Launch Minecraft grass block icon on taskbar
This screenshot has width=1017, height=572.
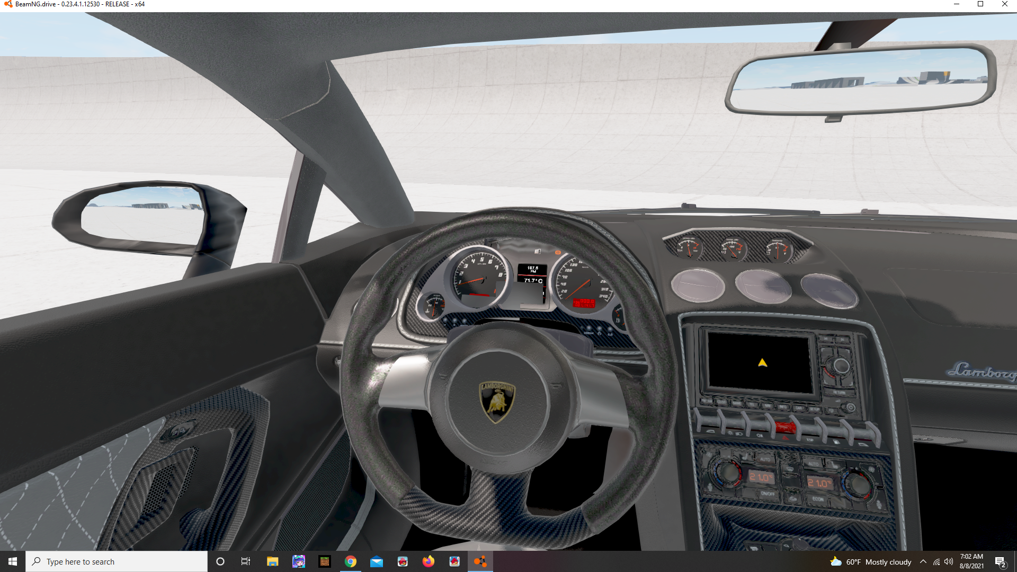coord(325,561)
